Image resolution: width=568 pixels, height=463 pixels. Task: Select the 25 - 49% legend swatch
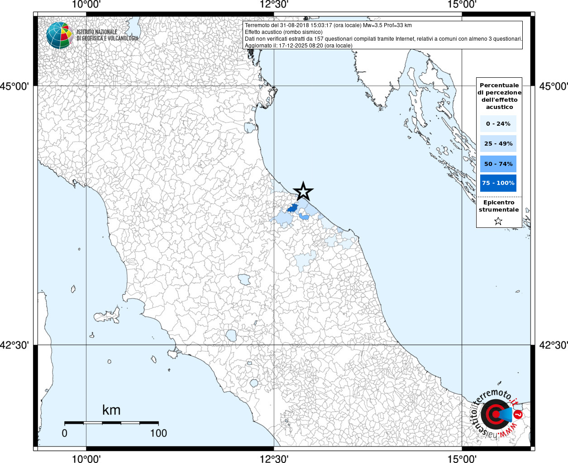pos(498,143)
